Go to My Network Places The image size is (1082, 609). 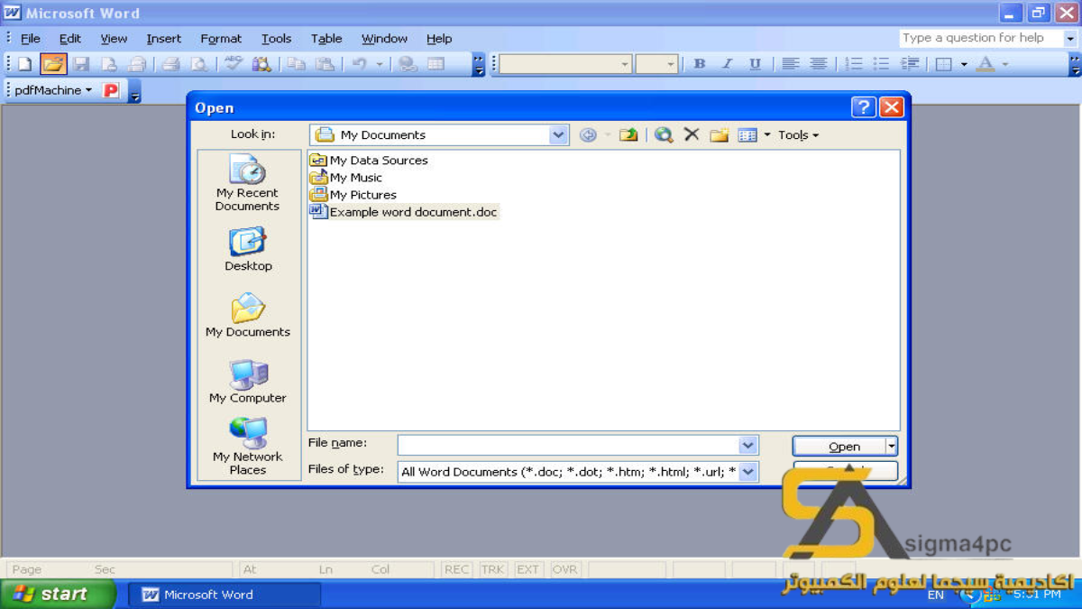[247, 446]
